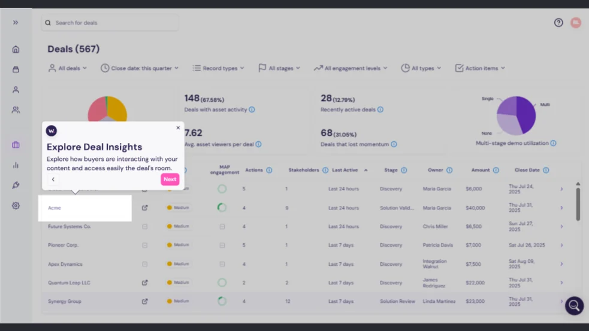The height and width of the screenshot is (331, 589).
Task: Sort by MAP engagement column header
Action: click(x=225, y=169)
